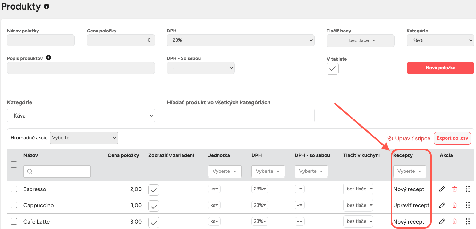Open Upraviť recept link for Cappuccino
Viewport: 476px width, 229px height.
point(411,205)
